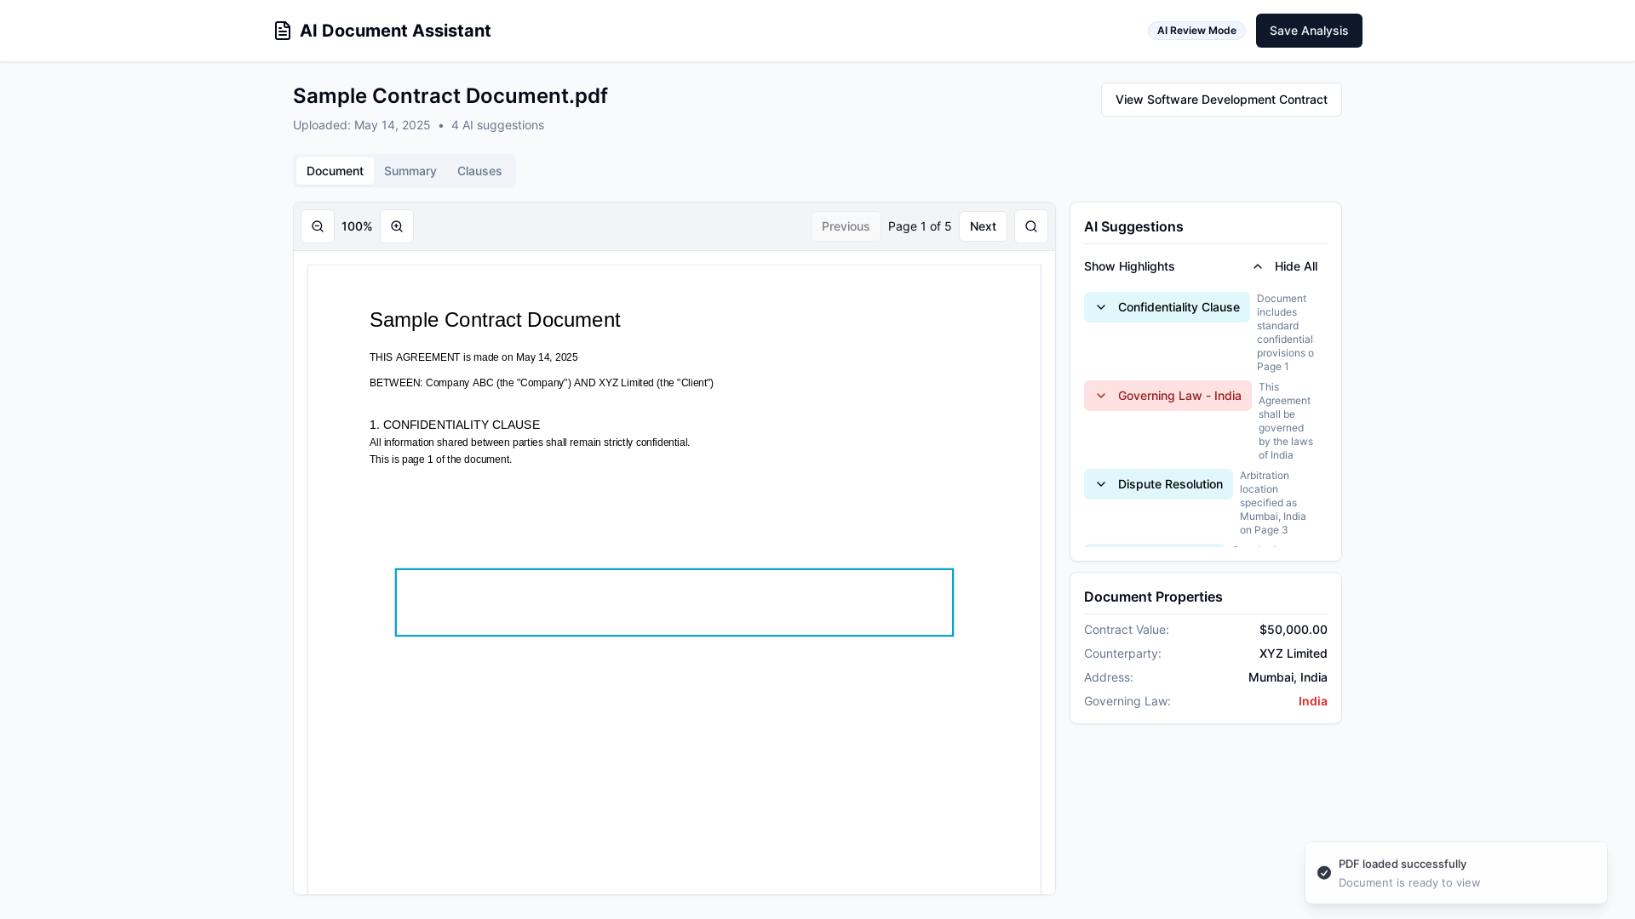Click the checkmark icon in the PDF loaded toast
Viewport: 1635px width, 919px height.
[x=1324, y=873]
